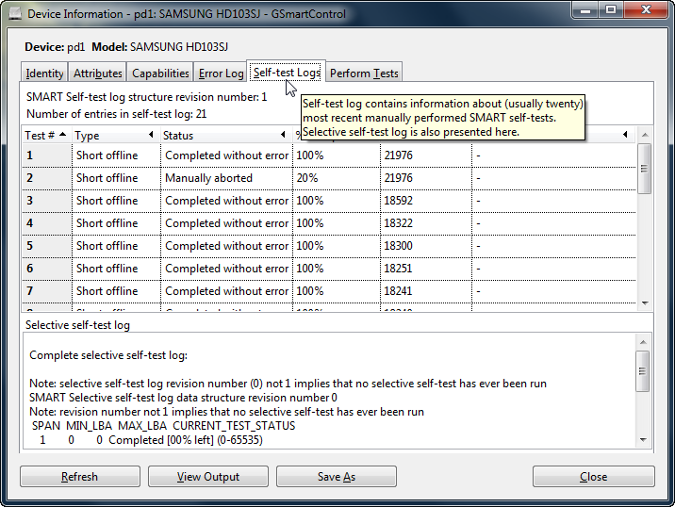Go to the Perform Tests tab
Image resolution: width=675 pixels, height=507 pixels.
point(364,74)
